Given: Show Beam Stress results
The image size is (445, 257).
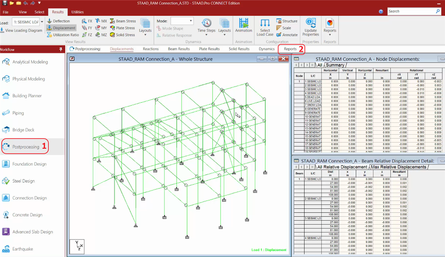Looking at the screenshot, I should tap(123, 21).
